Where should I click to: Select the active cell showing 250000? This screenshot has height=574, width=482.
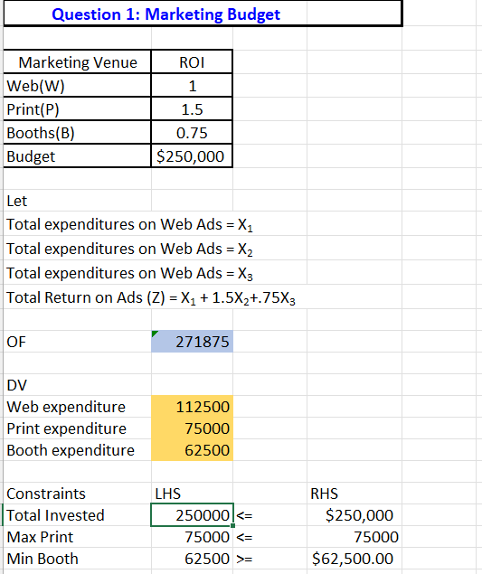click(192, 515)
